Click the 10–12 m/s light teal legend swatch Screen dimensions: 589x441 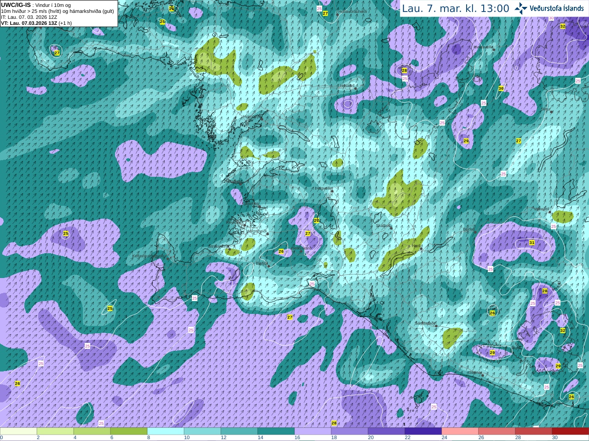(x=202, y=431)
